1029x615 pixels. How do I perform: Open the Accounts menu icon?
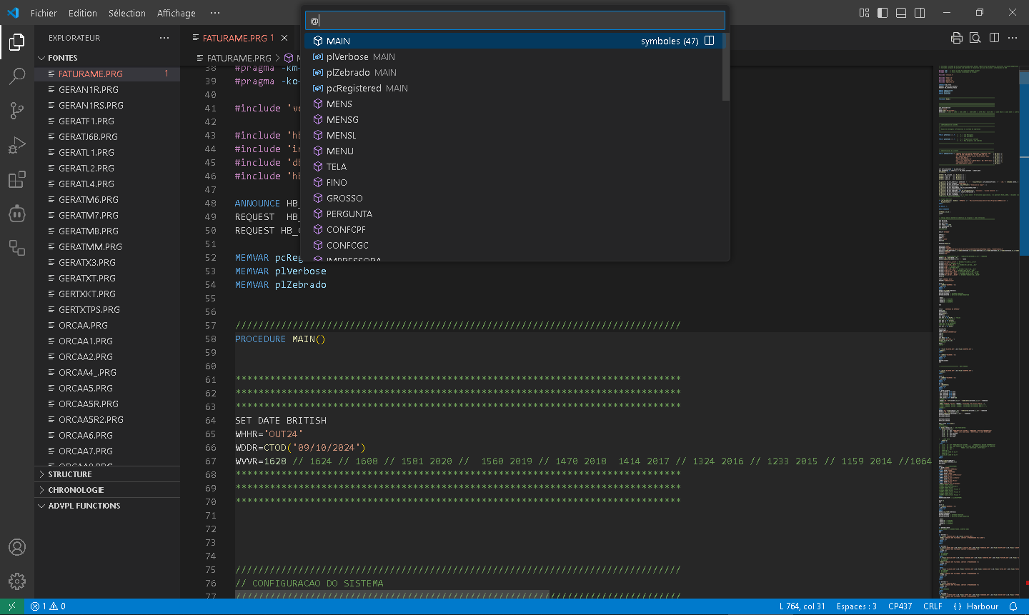(17, 547)
